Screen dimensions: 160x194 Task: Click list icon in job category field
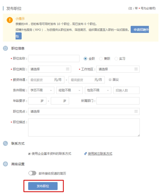click(68, 69)
